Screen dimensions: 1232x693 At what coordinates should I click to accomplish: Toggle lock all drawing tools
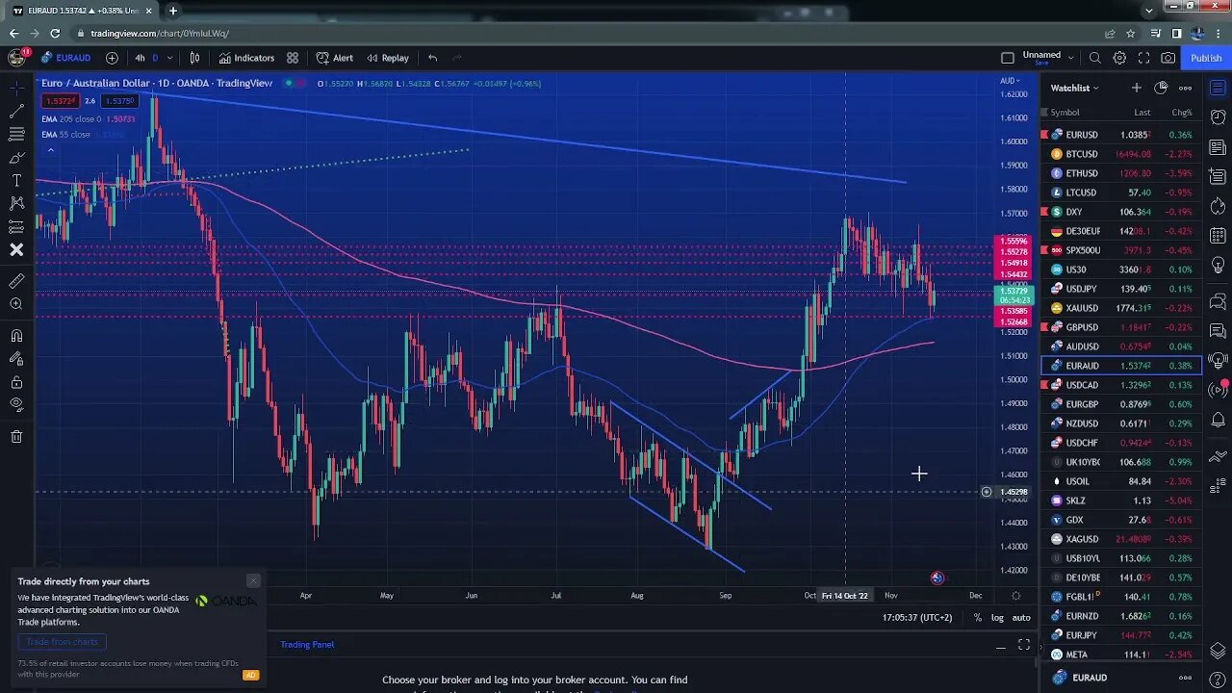[x=16, y=382]
